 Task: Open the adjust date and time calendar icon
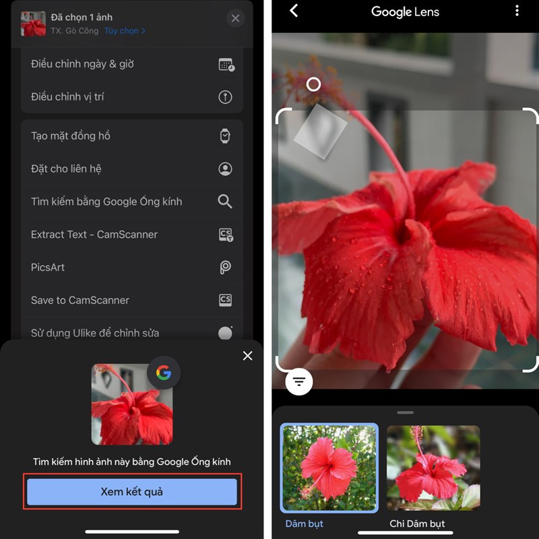226,64
